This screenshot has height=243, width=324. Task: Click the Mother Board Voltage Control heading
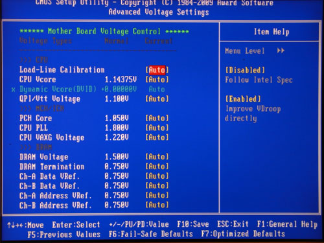[x=104, y=32]
